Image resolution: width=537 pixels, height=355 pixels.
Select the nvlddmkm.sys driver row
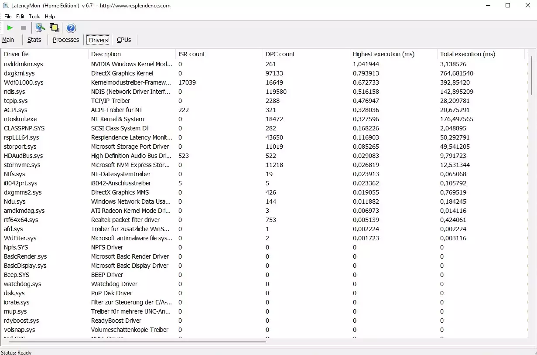tap(24, 64)
